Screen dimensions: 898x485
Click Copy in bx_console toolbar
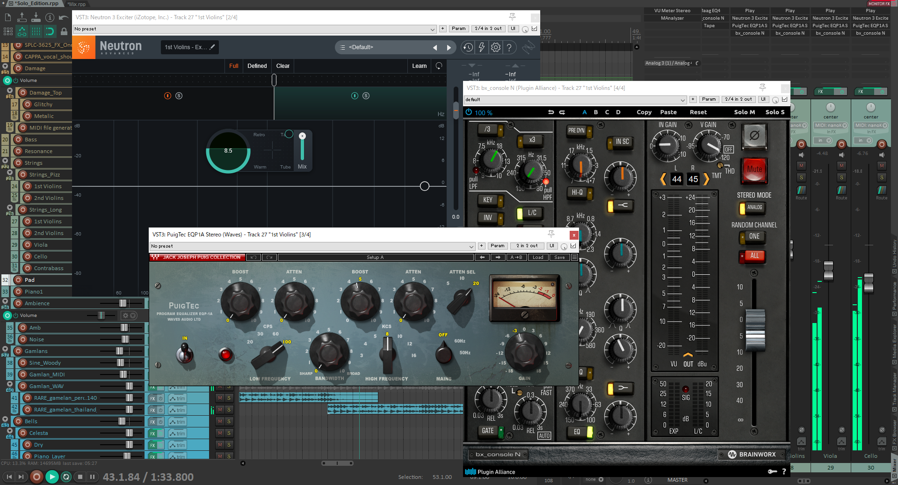(x=644, y=112)
